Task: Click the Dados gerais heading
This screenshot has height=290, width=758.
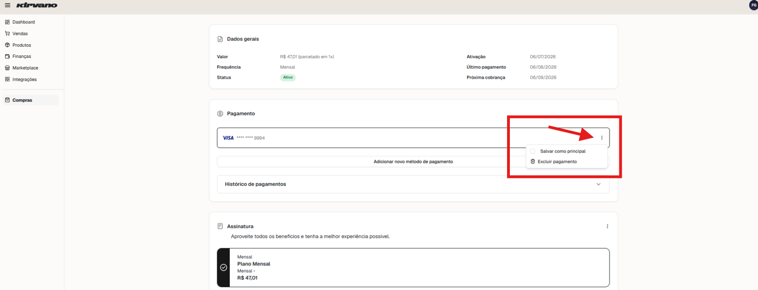Action: click(243, 39)
